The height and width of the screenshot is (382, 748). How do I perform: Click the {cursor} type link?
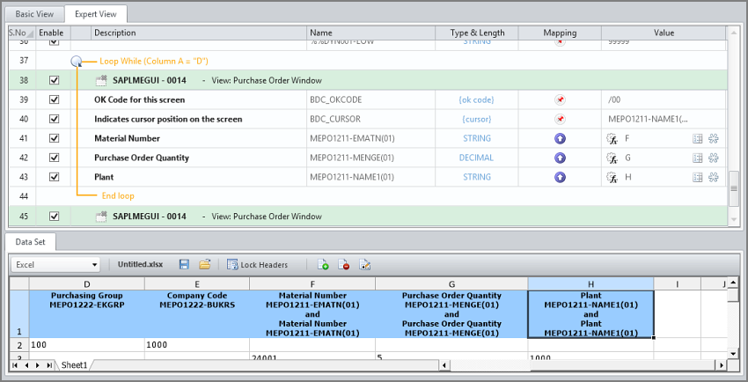click(x=476, y=119)
